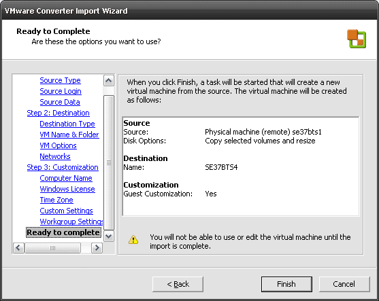379x301 pixels.
Task: Click the Finish button
Action: [286, 284]
